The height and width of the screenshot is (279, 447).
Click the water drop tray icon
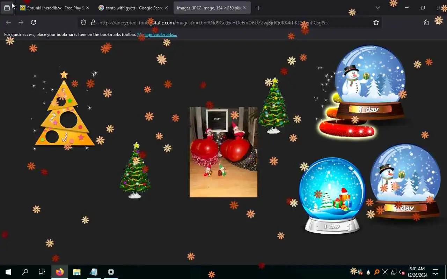[x=368, y=272]
